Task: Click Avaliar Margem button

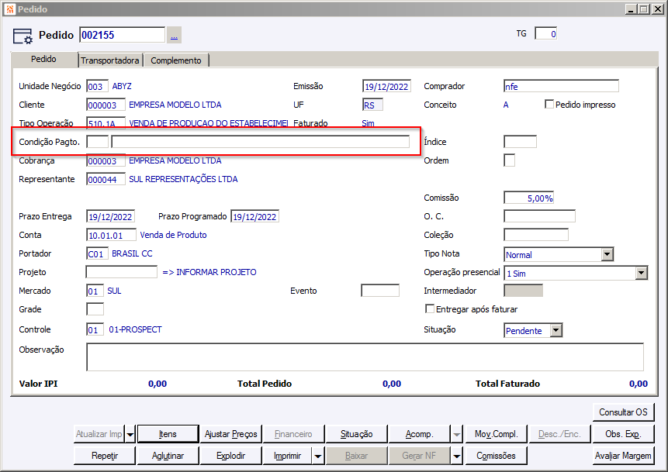Action: [x=623, y=456]
